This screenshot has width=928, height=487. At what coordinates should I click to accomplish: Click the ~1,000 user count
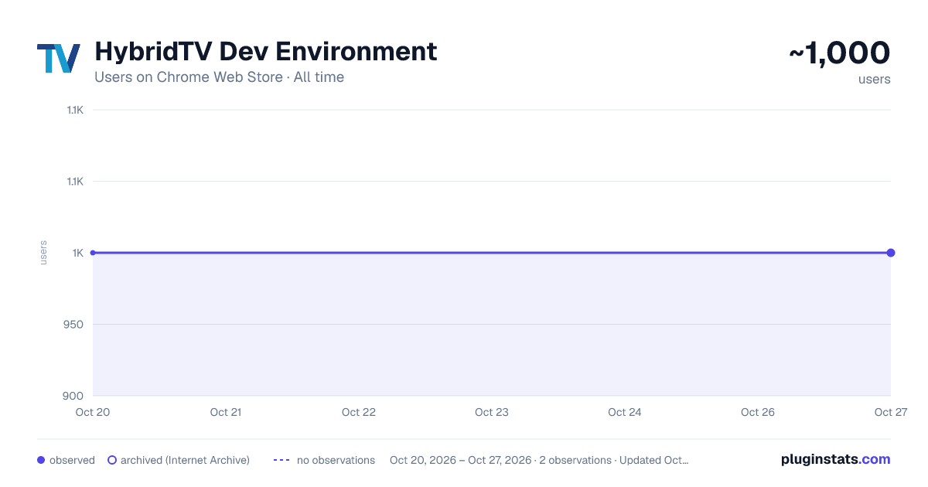pyautogui.click(x=840, y=53)
